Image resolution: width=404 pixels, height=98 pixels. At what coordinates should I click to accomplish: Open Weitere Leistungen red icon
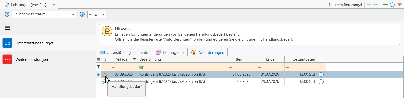(7, 59)
